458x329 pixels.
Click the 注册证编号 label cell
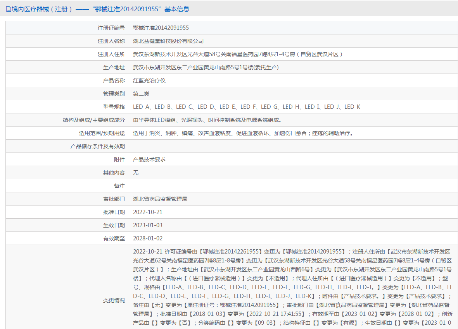(x=111, y=28)
